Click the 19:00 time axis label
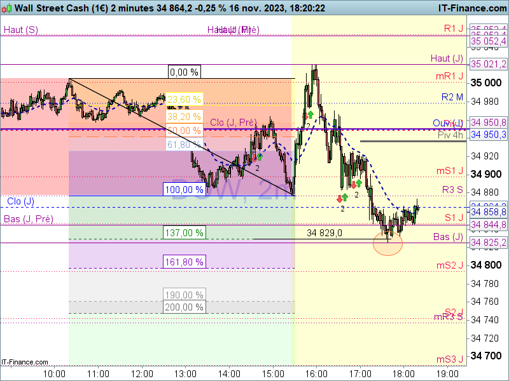The image size is (509, 381). pyautogui.click(x=448, y=374)
